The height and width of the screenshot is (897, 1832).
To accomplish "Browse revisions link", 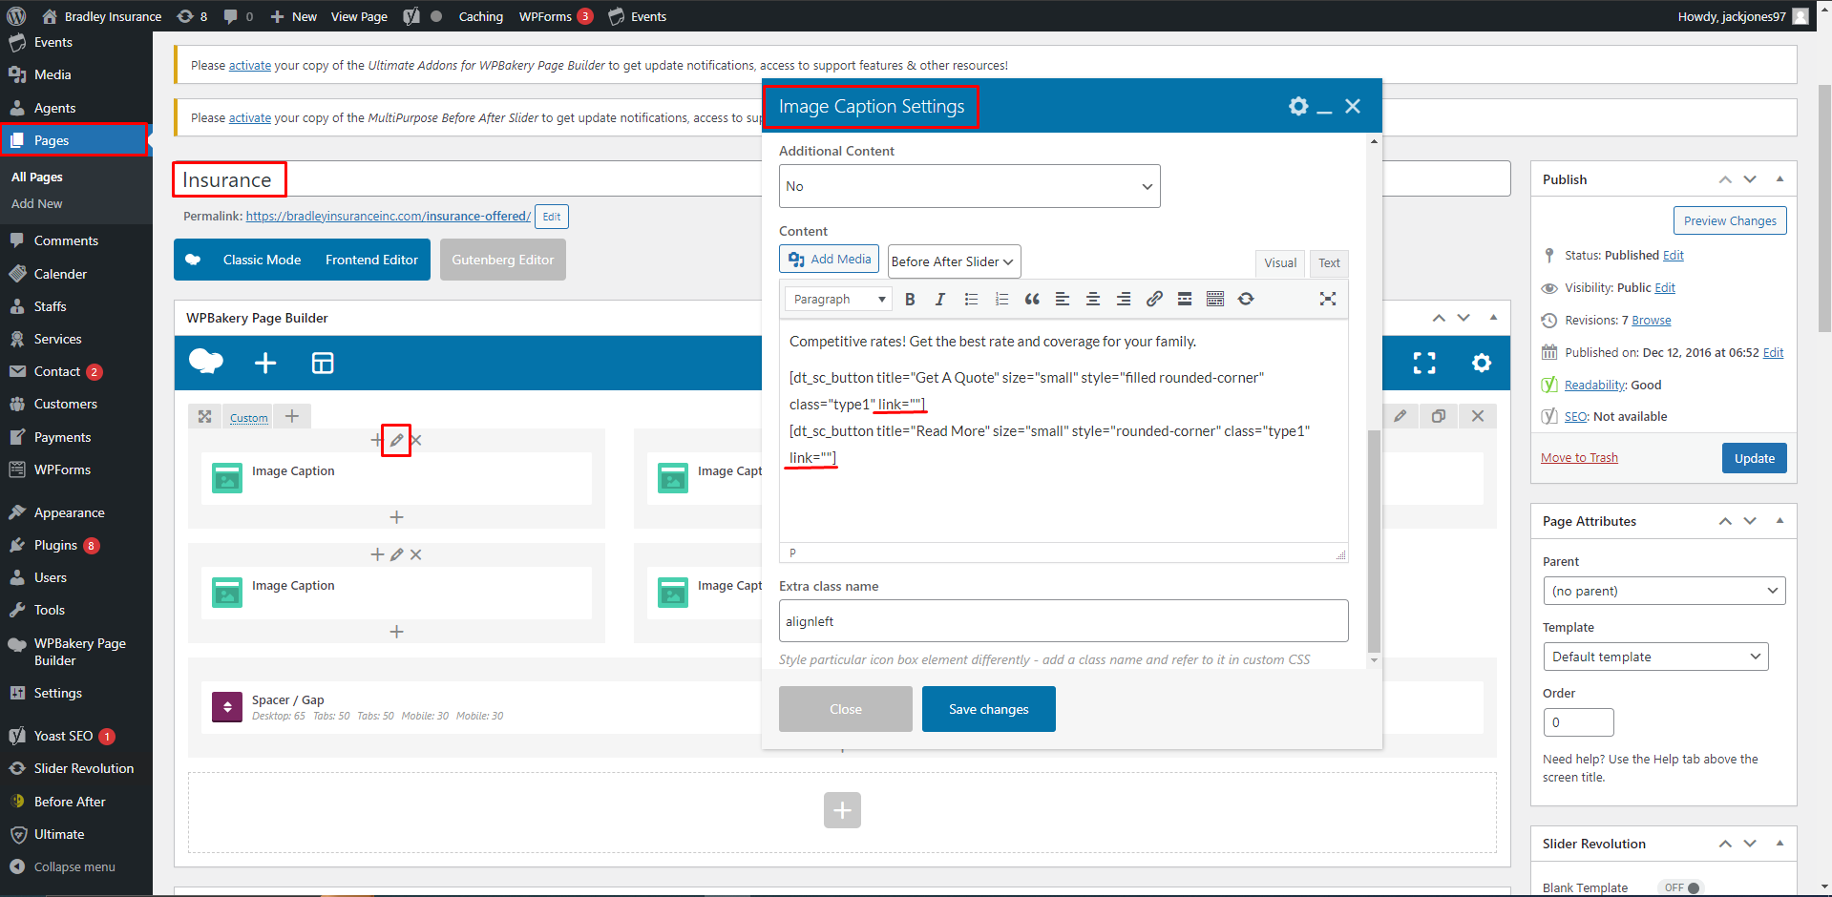I will [x=1652, y=321].
